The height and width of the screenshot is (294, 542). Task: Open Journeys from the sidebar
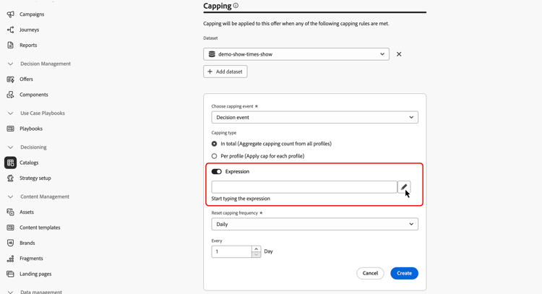(x=30, y=30)
